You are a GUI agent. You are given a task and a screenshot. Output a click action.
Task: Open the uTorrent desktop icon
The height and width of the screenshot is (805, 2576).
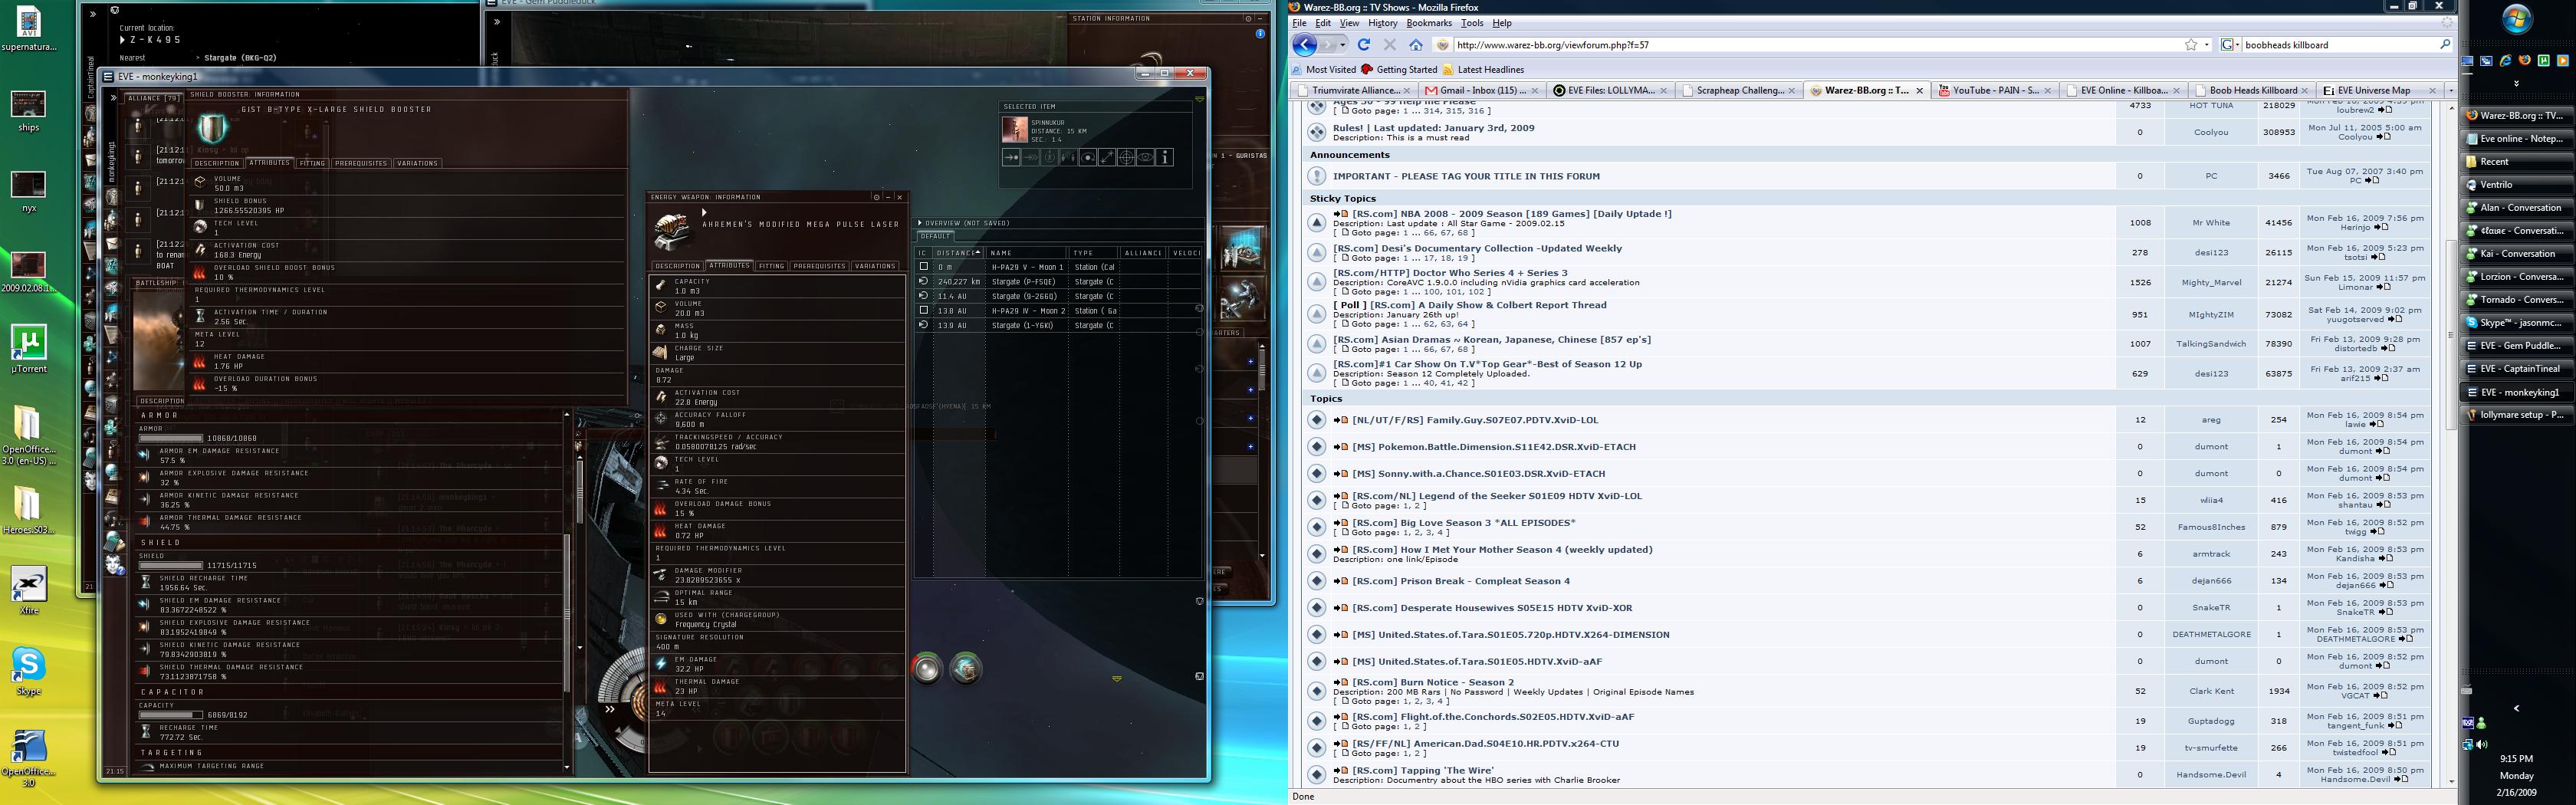pyautogui.click(x=29, y=349)
